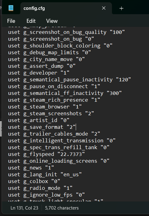Click the 5,702 characters status text
The image size is (149, 216).
coord(62,208)
